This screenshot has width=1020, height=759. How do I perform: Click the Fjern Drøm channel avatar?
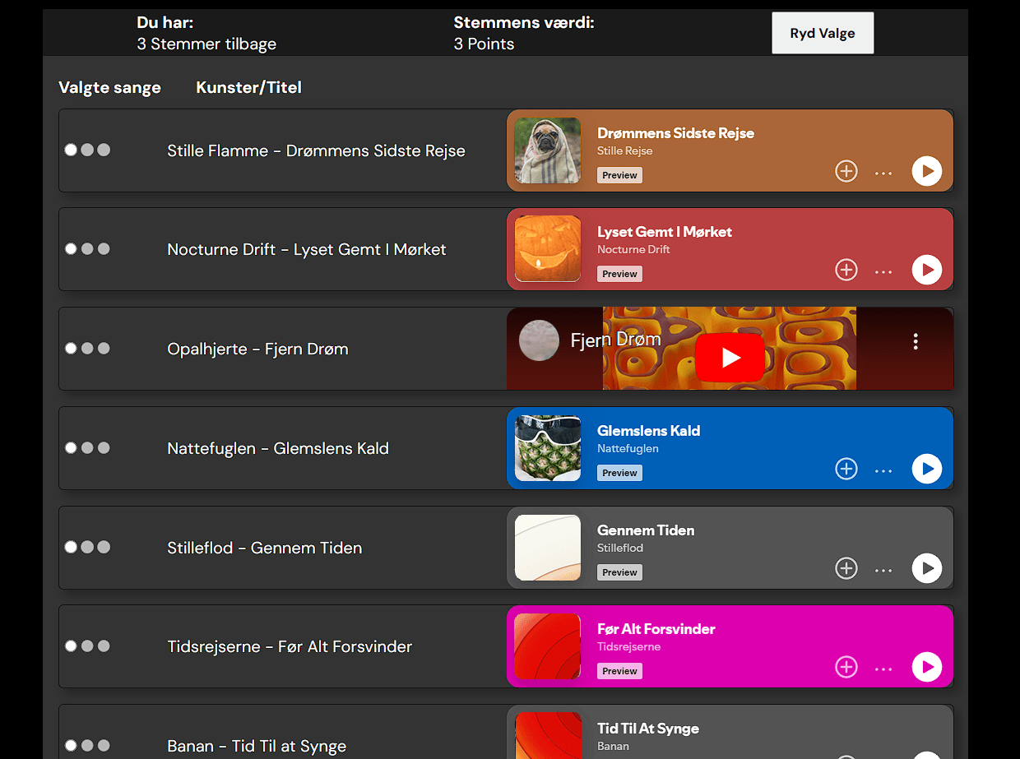[539, 340]
